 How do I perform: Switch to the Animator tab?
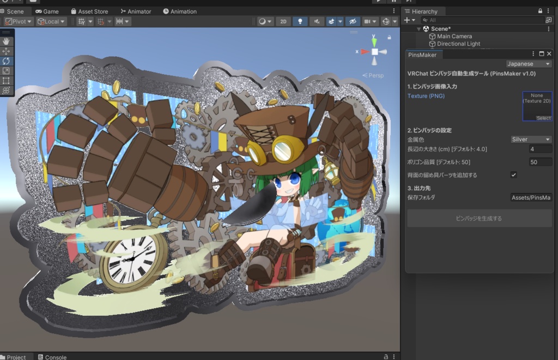(x=136, y=11)
